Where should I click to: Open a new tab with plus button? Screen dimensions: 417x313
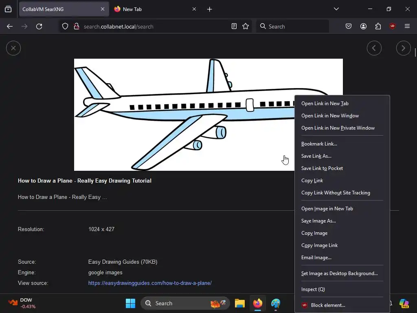pos(210,9)
